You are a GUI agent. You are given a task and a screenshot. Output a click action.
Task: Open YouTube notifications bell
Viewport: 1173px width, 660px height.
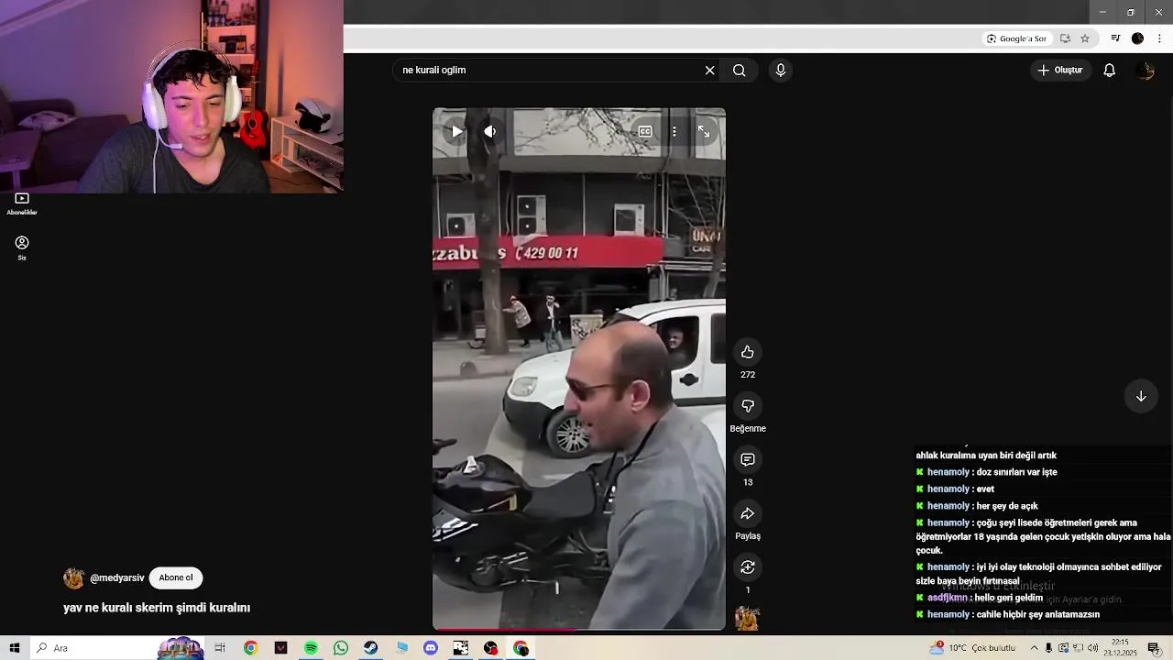(1109, 71)
